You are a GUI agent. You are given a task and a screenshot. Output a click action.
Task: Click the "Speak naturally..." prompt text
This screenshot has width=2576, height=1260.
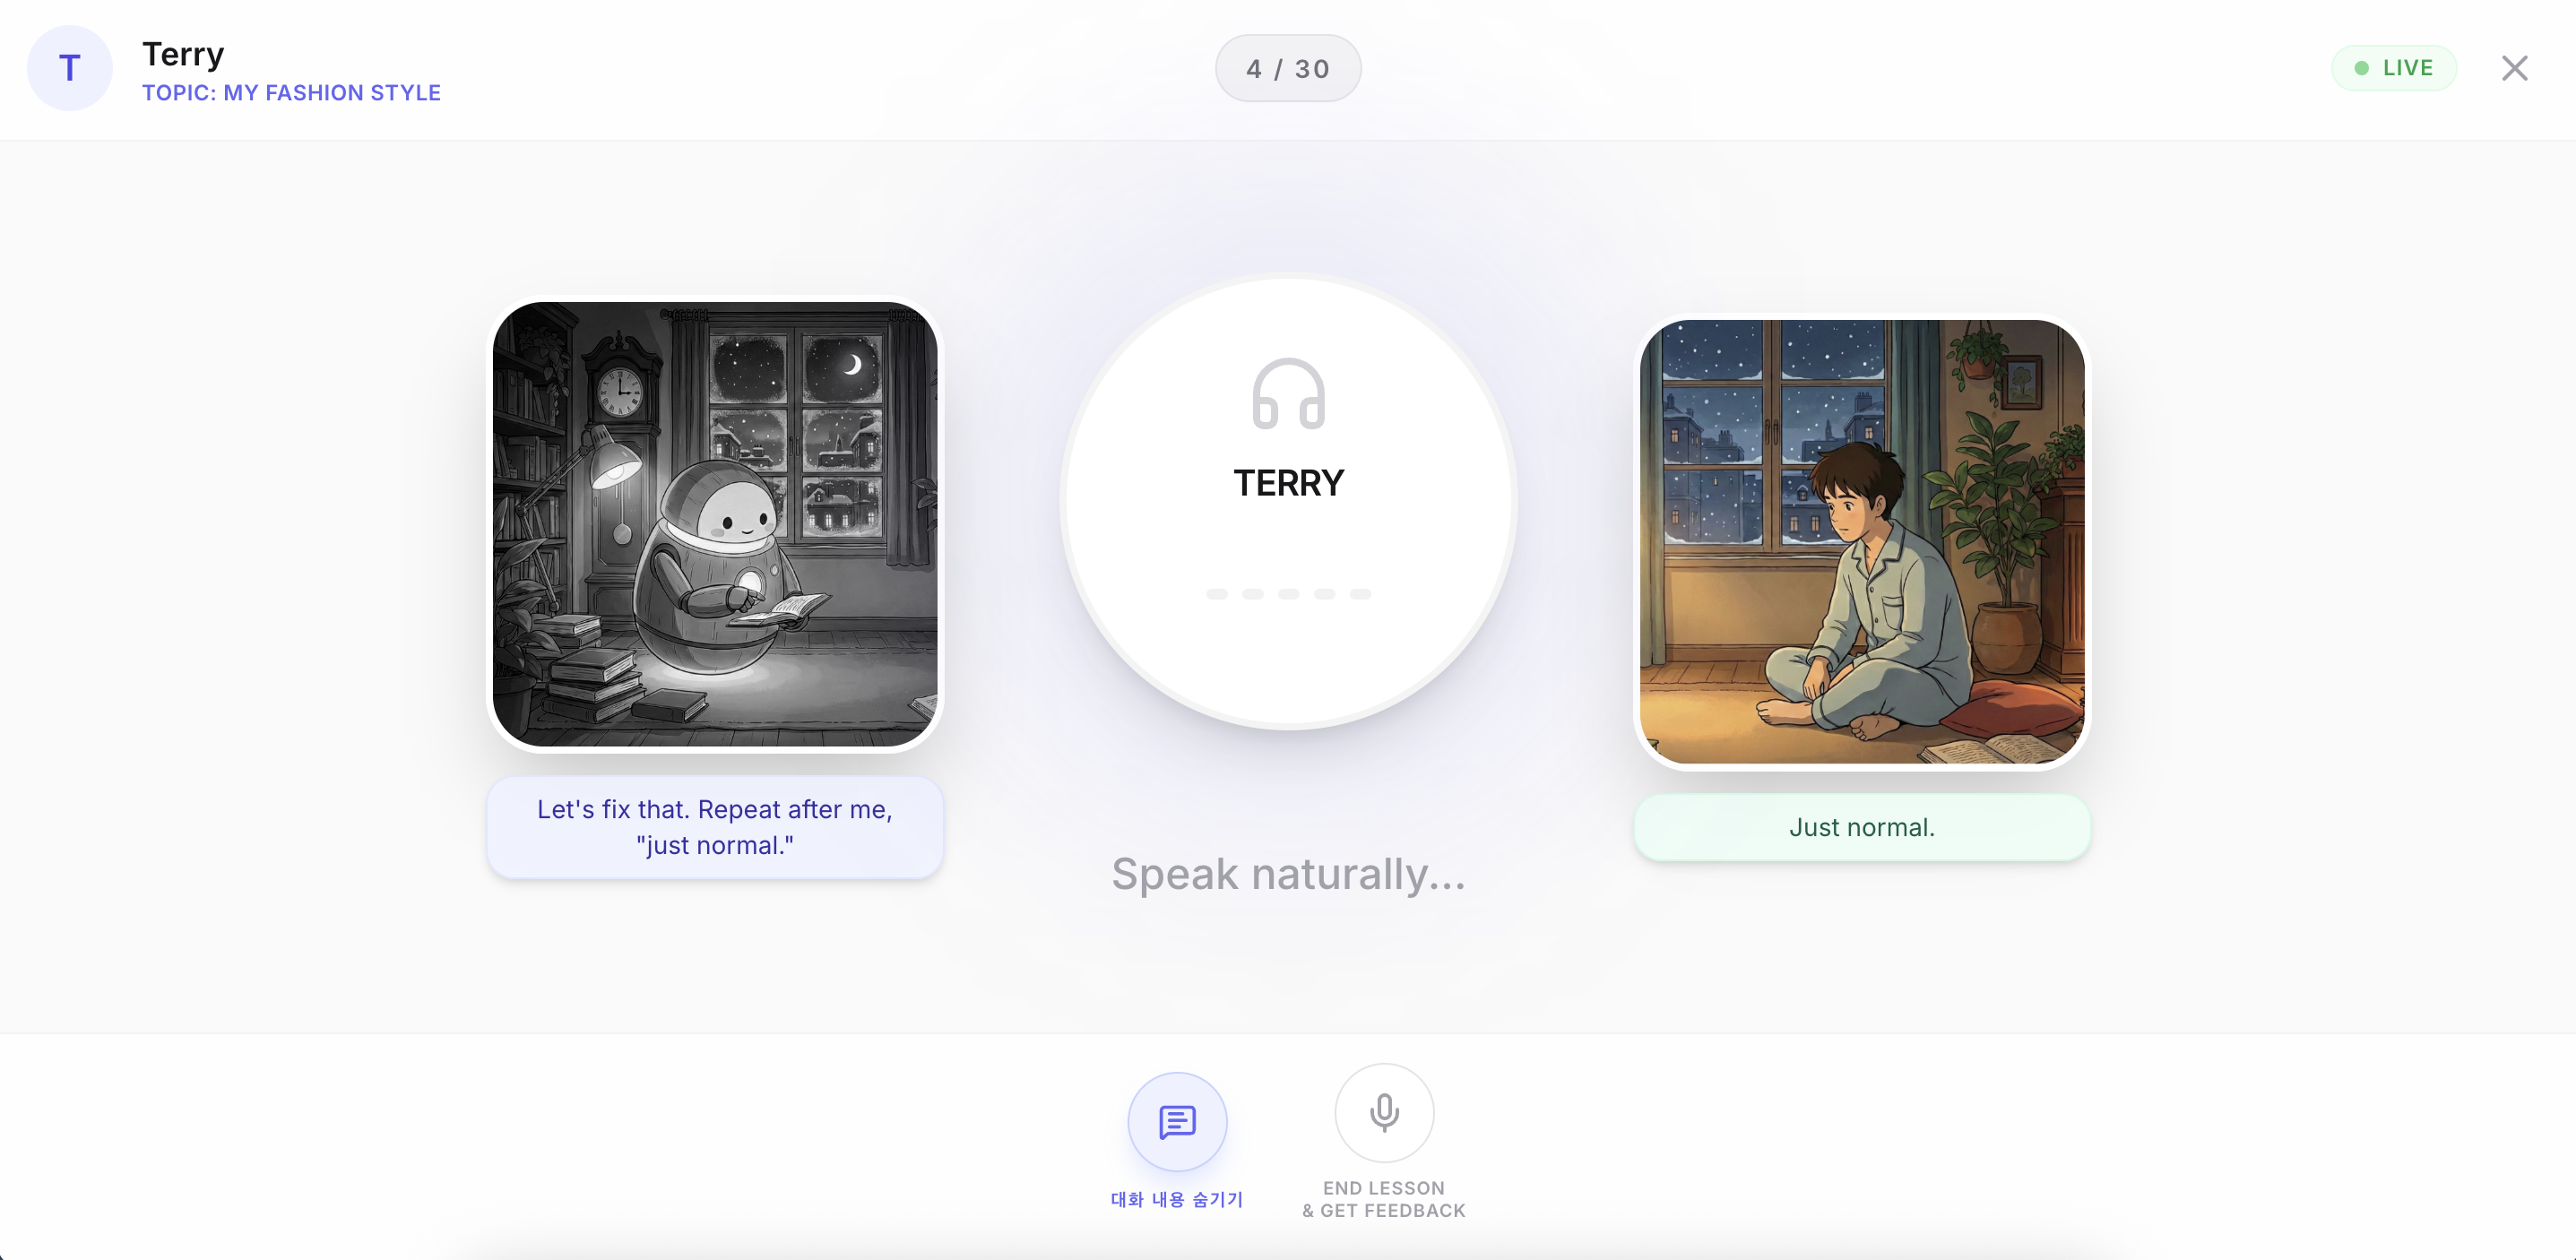[x=1288, y=874]
